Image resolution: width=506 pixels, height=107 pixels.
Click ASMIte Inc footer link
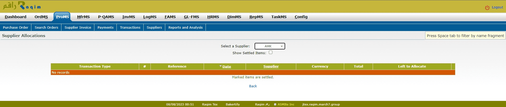[x=286, y=104]
